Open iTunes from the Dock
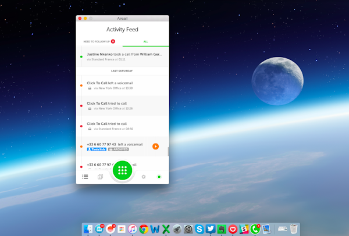349x236 pixels. (x=133, y=229)
